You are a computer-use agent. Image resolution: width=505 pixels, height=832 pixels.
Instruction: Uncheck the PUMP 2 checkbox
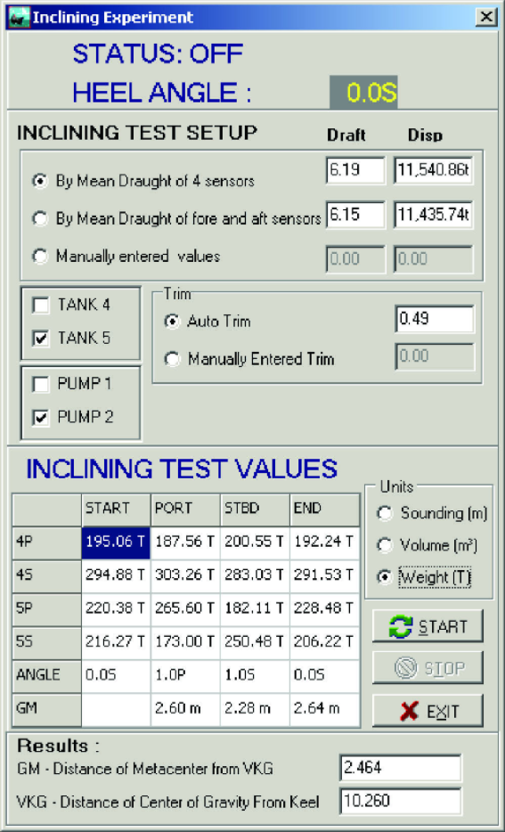point(40,418)
